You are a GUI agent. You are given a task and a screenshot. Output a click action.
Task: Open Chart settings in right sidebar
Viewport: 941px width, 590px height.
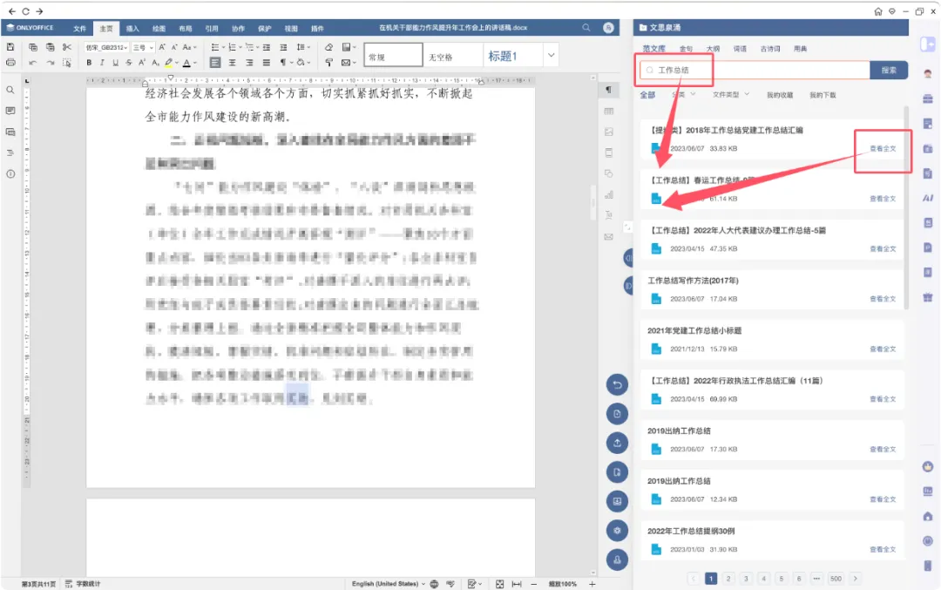coord(608,194)
